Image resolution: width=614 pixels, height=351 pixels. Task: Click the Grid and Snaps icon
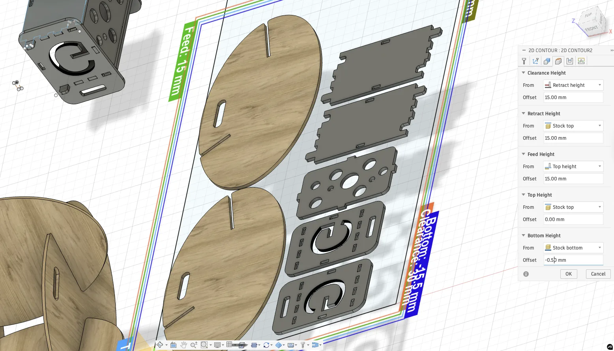[x=229, y=345]
